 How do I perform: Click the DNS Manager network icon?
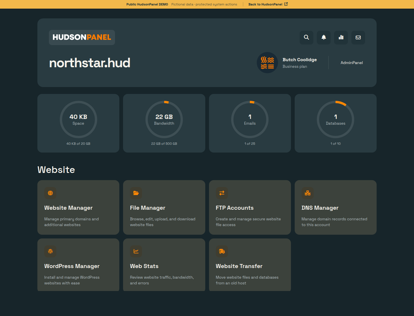pyautogui.click(x=308, y=193)
